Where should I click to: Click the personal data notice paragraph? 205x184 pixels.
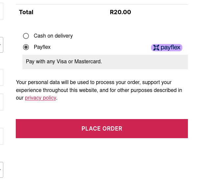pos(99,90)
